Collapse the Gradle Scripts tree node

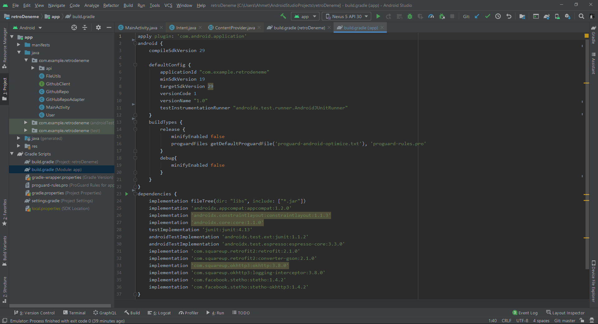pos(12,154)
